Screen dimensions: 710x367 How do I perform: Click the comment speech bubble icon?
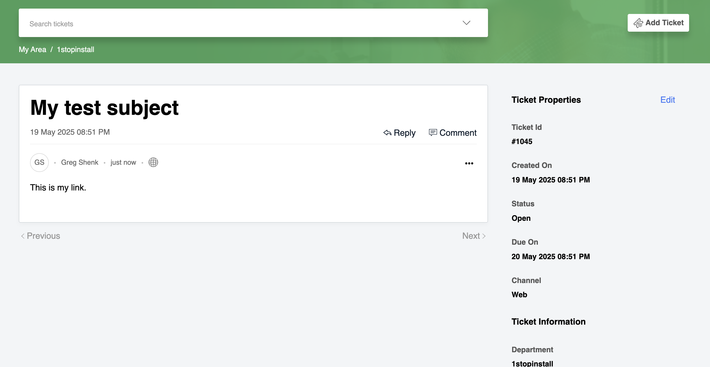coord(432,133)
